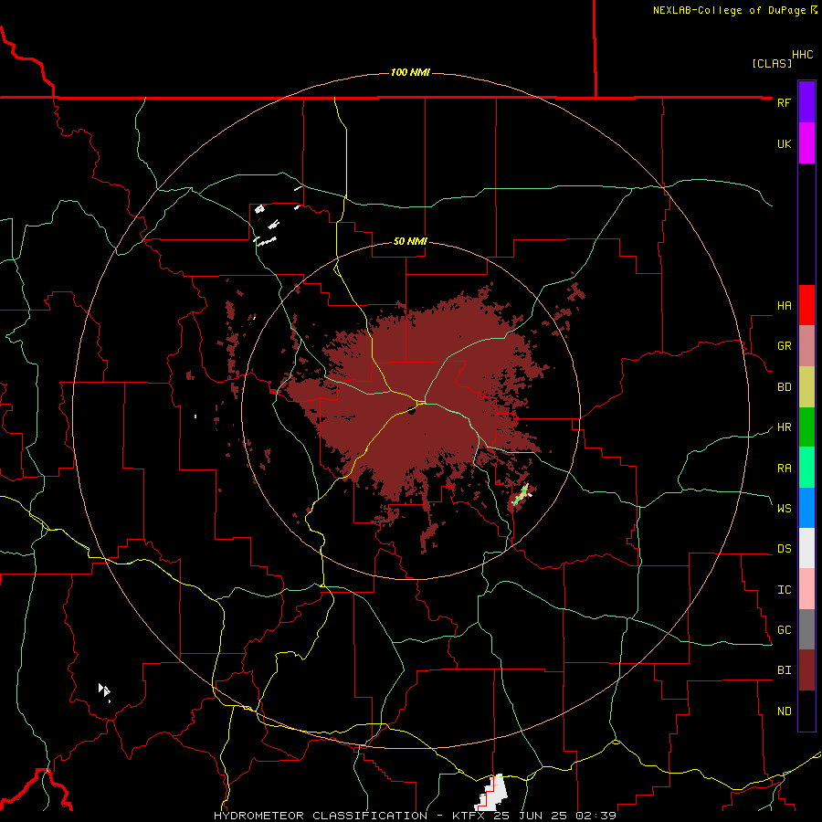822x822 pixels.
Task: Click the "100 NMI" range ring label
Action: (410, 72)
